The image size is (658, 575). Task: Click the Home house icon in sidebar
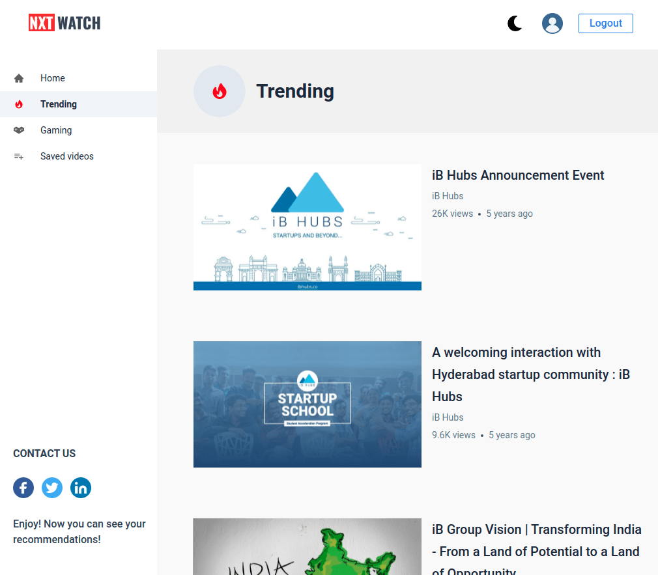(19, 78)
